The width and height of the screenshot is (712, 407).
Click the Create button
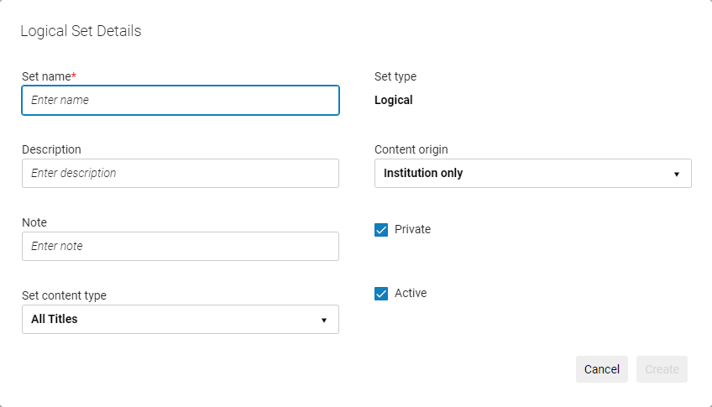coord(662,369)
